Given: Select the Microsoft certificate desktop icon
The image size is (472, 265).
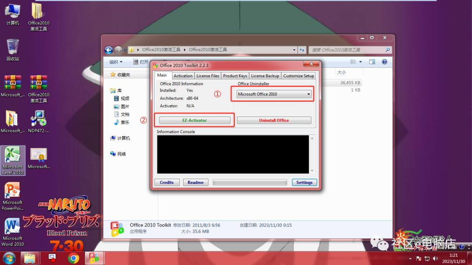Looking at the screenshot, I should click(38, 158).
